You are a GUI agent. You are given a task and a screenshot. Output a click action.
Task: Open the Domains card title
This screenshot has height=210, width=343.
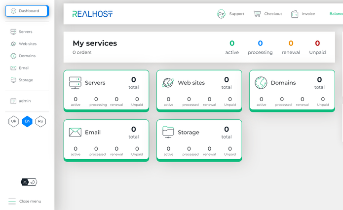coord(283,83)
